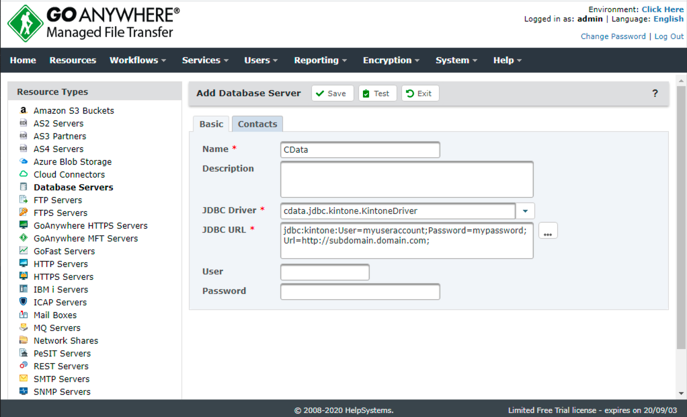Select REST Servers resource type

[x=61, y=366]
